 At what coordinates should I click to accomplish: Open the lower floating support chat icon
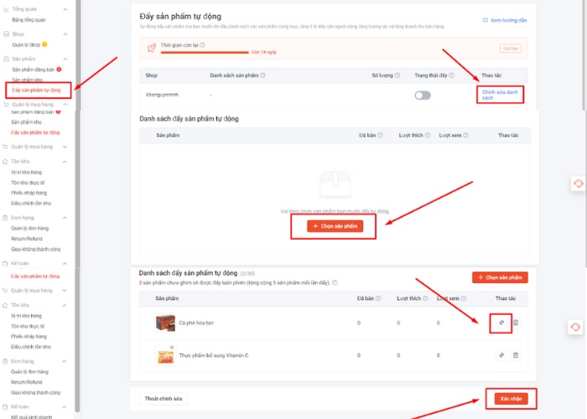pyautogui.click(x=577, y=326)
